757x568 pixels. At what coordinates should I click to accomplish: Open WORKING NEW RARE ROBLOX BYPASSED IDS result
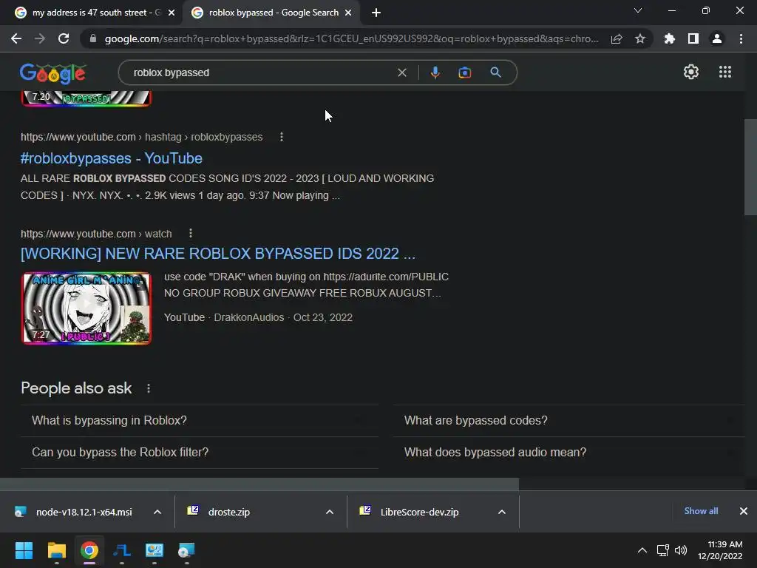218,254
